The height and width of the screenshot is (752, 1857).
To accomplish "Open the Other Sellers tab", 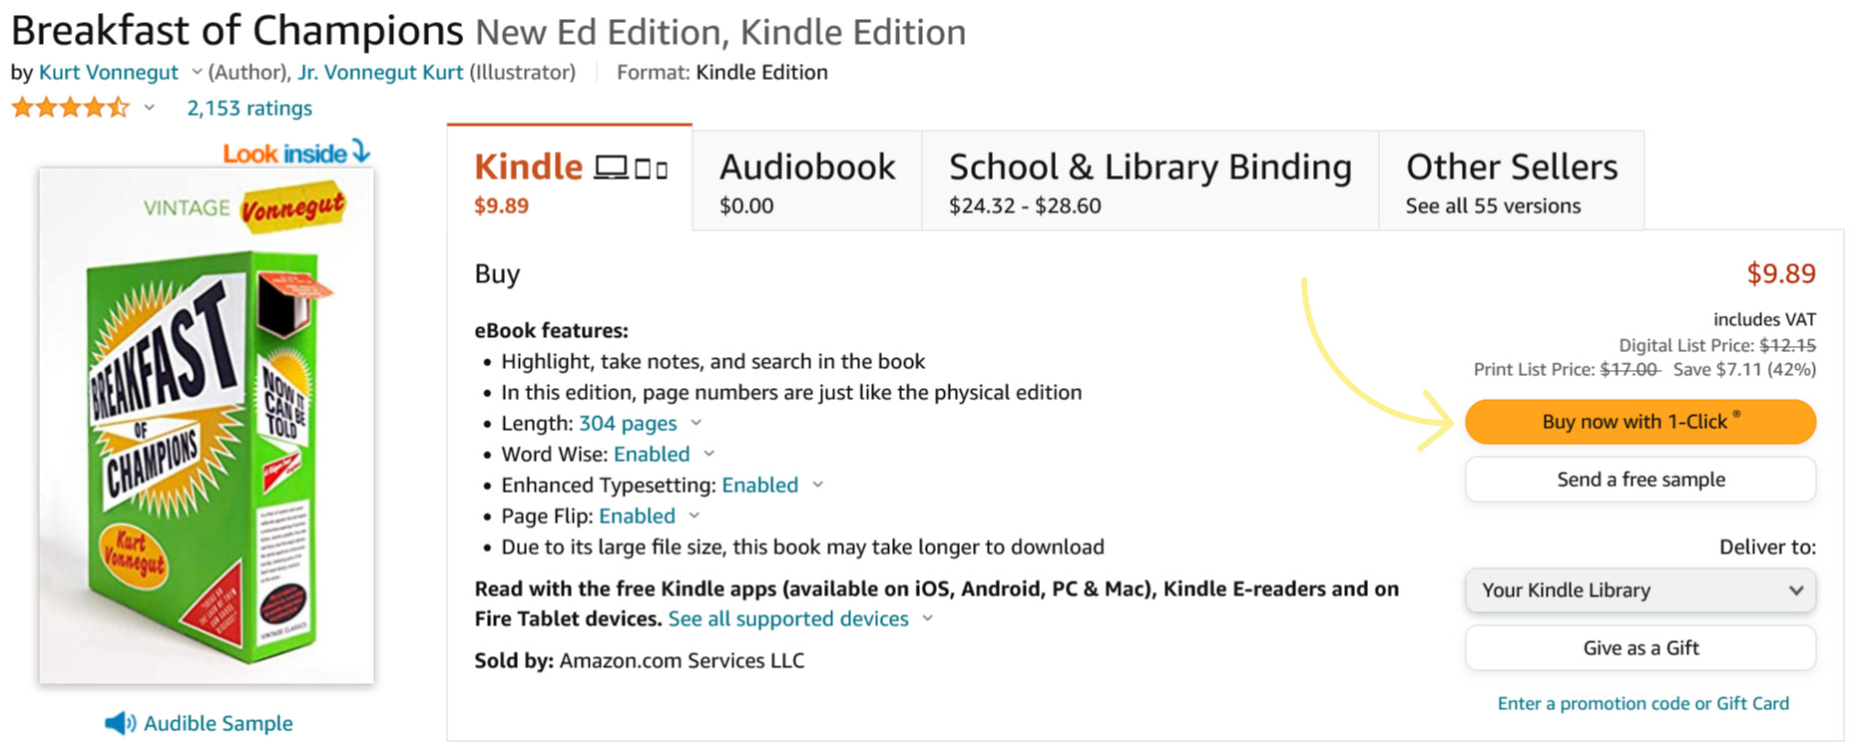I will coord(1511,180).
